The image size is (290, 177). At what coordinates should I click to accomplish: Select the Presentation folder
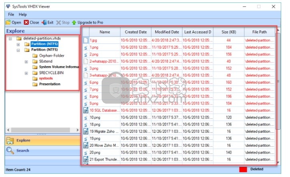(50, 84)
